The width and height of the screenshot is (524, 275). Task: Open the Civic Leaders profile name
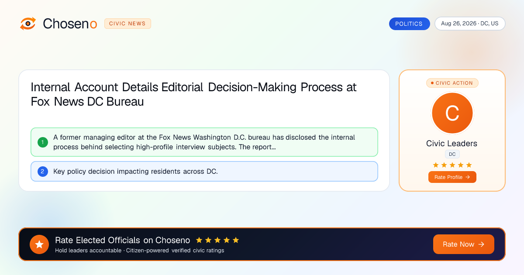coord(452,144)
